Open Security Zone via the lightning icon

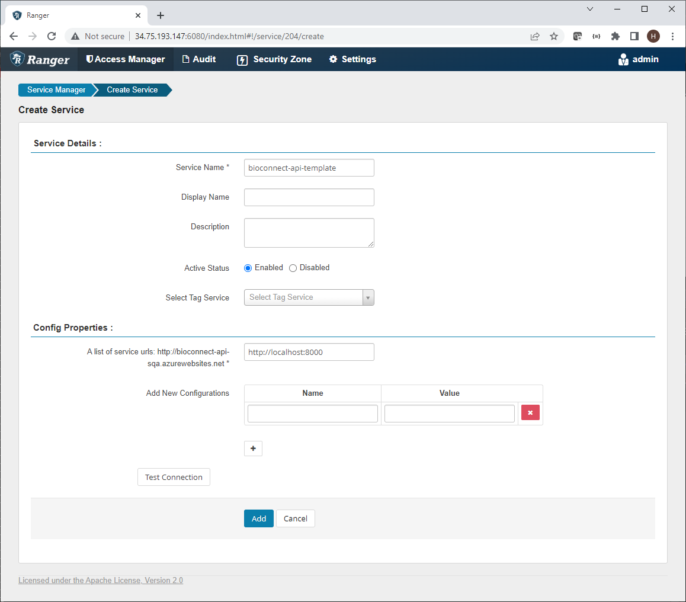[242, 59]
